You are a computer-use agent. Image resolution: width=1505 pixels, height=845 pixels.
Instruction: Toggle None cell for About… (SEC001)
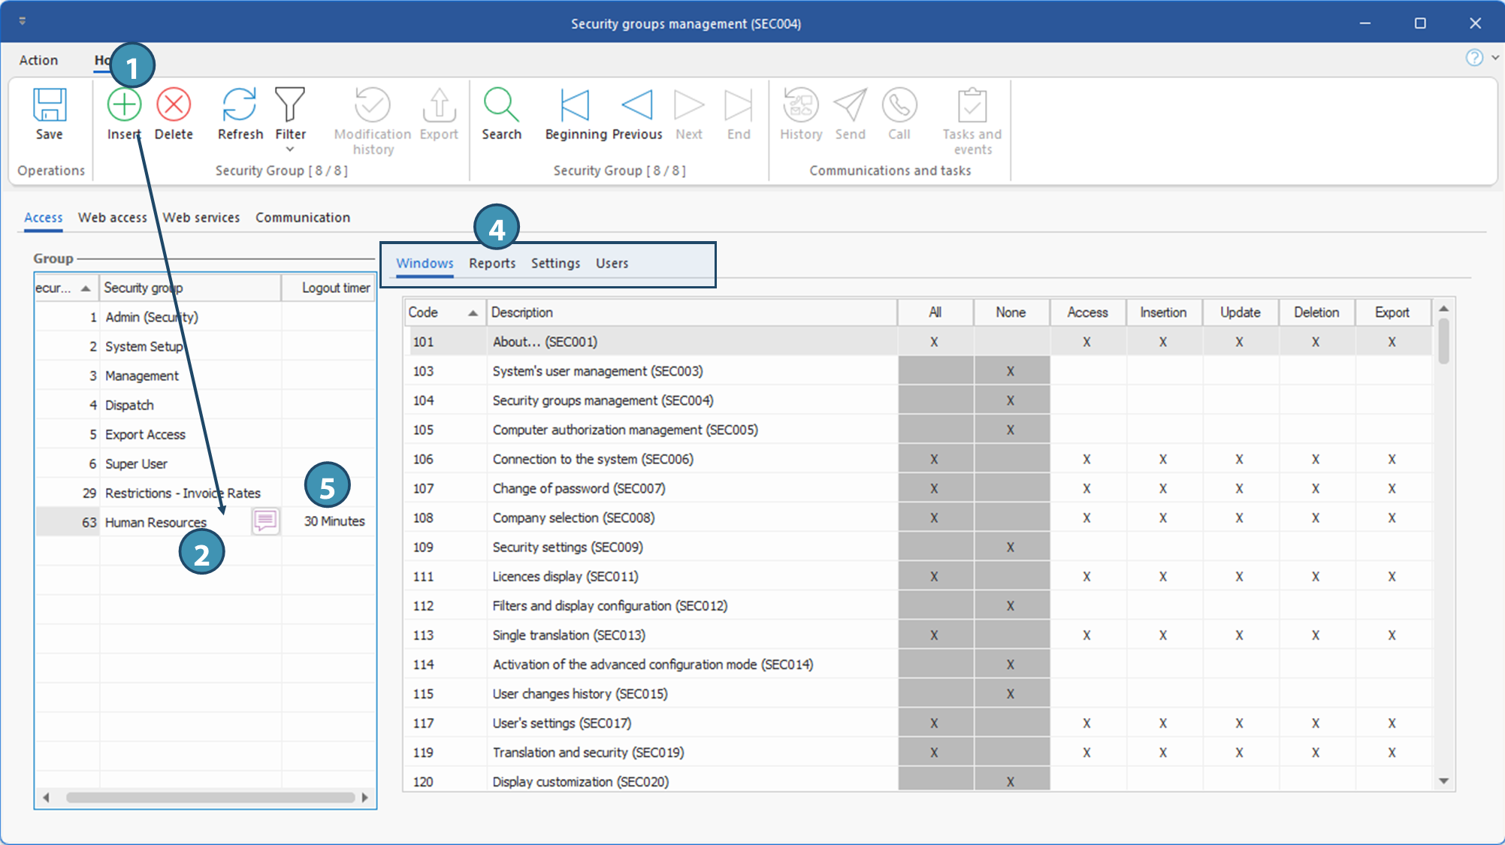point(1011,342)
